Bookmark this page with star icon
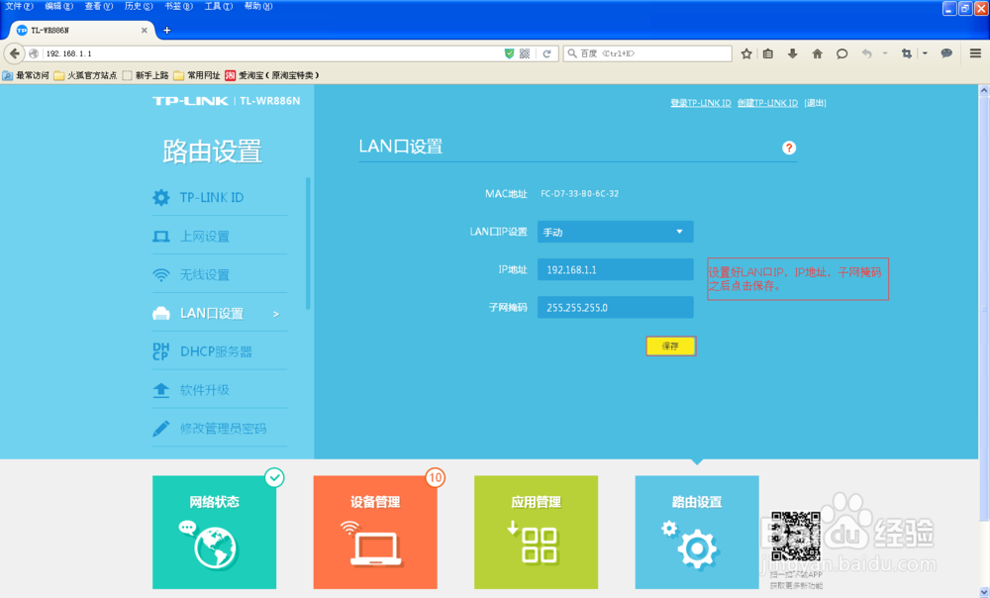Screen dimensions: 990x598 click(746, 53)
